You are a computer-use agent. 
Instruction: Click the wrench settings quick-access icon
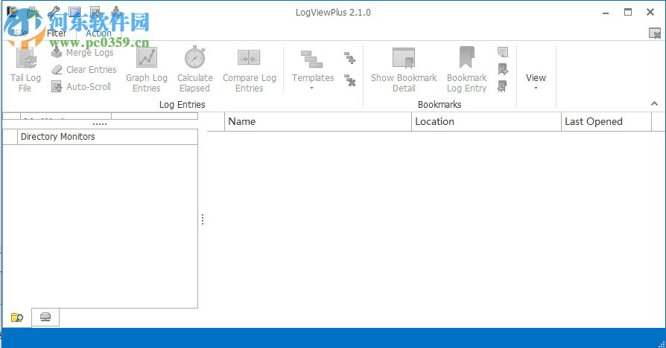pos(54,11)
